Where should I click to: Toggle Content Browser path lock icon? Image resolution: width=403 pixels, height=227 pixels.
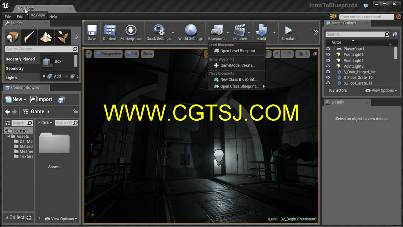click(75, 111)
